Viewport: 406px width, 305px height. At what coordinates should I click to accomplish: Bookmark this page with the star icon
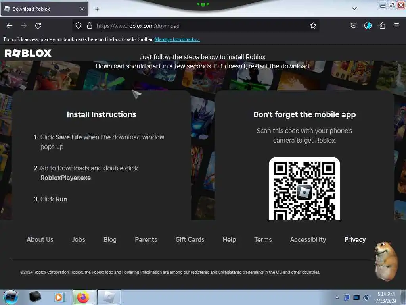point(313,25)
